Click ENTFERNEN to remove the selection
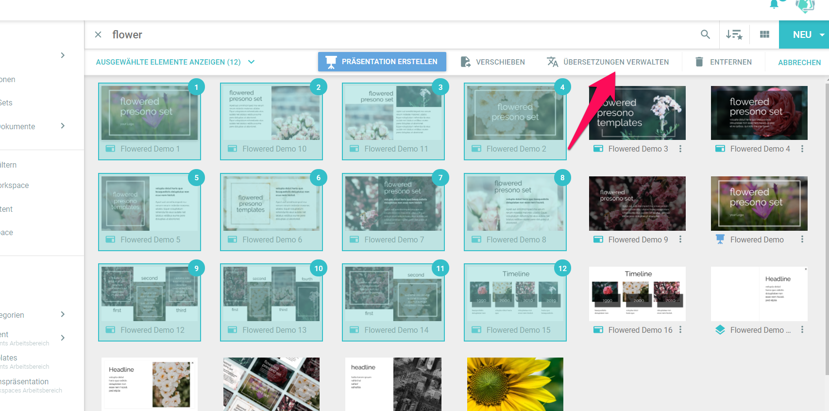This screenshot has height=411, width=829. tap(723, 62)
